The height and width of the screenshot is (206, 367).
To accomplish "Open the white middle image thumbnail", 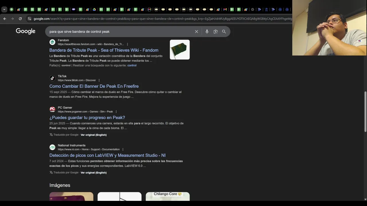I will (120, 196).
